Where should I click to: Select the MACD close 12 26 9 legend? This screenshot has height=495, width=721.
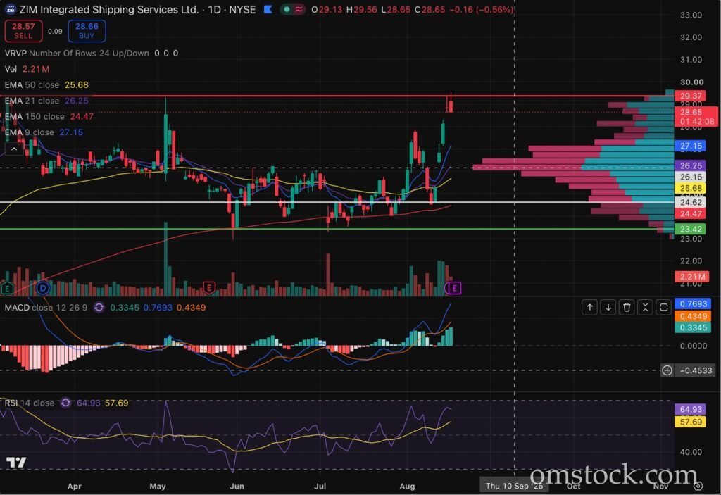pos(46,307)
